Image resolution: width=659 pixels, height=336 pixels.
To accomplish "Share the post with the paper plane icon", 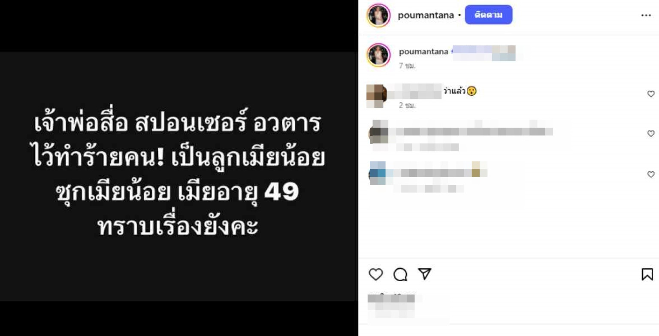I will point(424,274).
